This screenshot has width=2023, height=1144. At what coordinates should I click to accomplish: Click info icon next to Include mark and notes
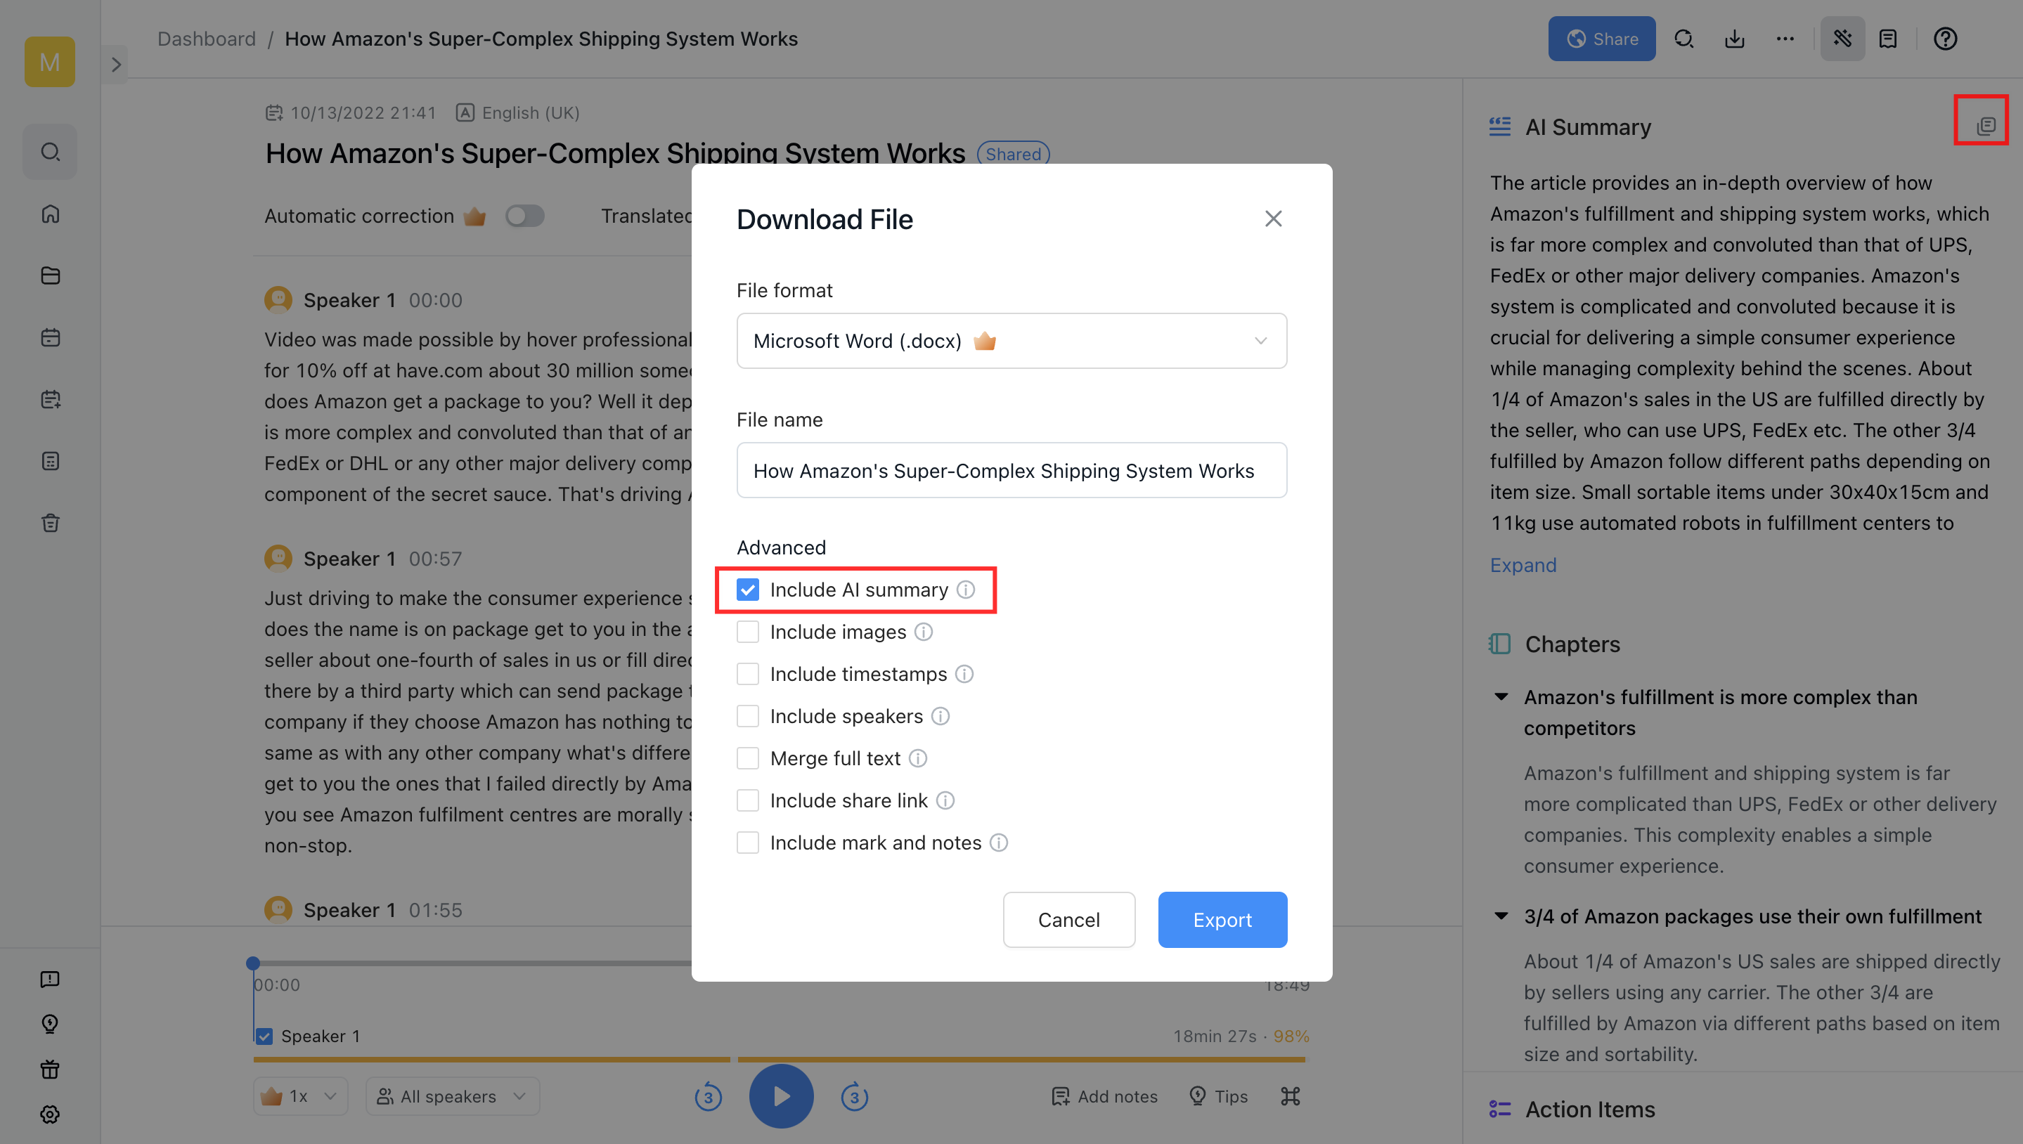click(999, 843)
